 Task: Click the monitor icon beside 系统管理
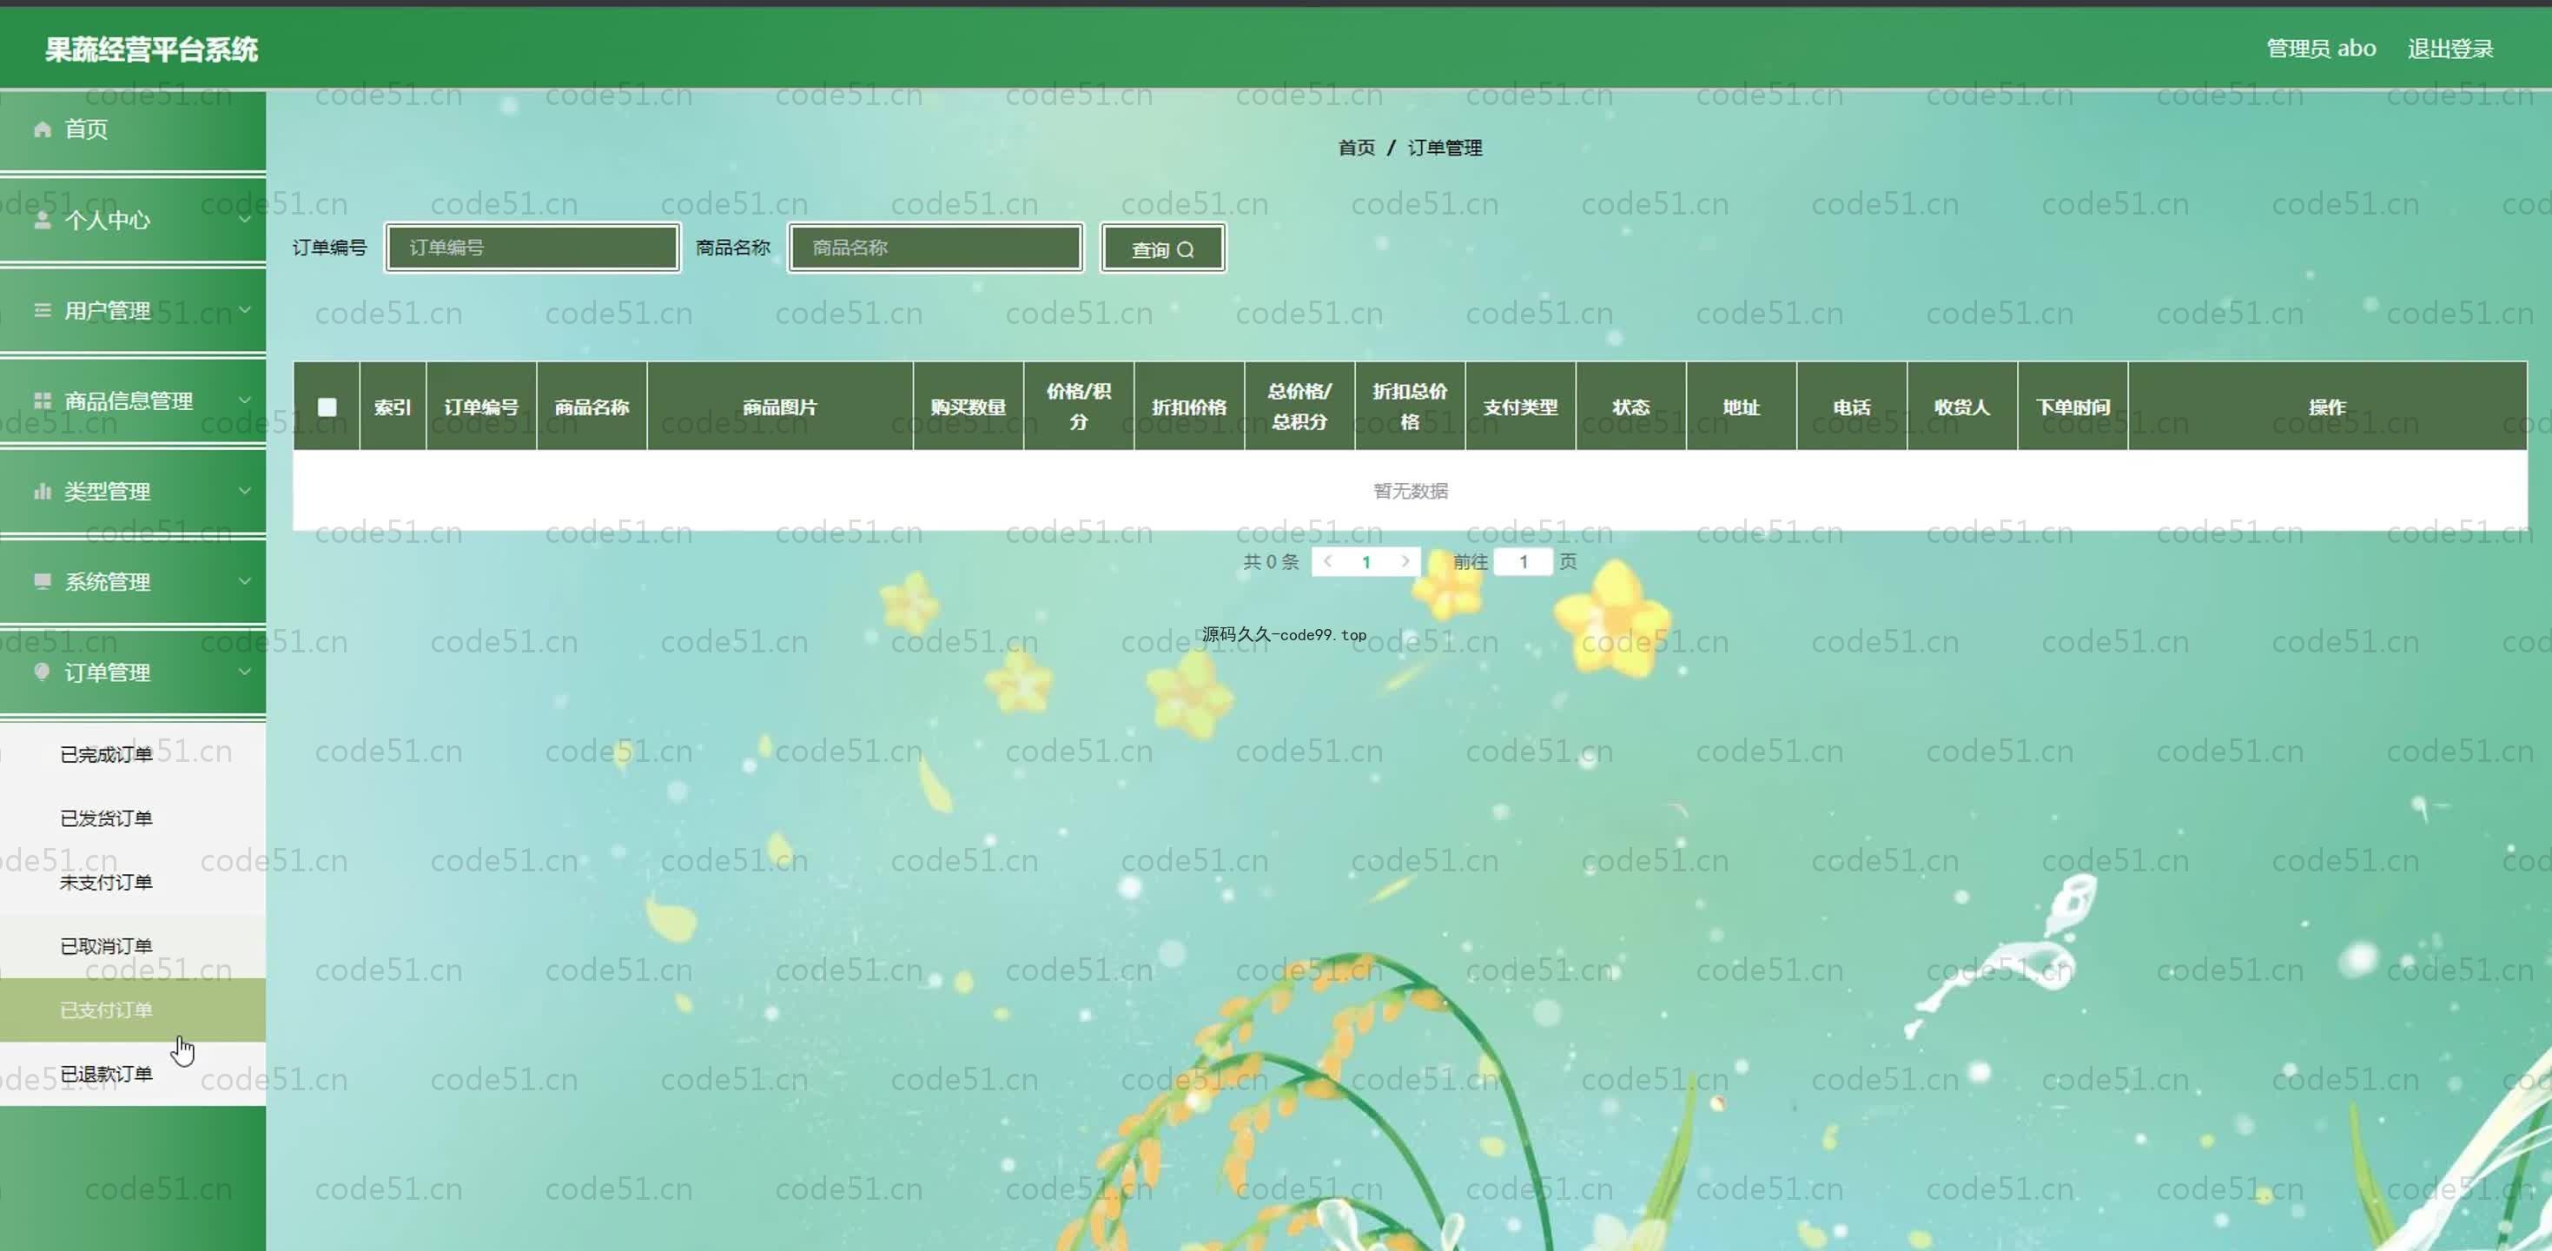point(42,581)
